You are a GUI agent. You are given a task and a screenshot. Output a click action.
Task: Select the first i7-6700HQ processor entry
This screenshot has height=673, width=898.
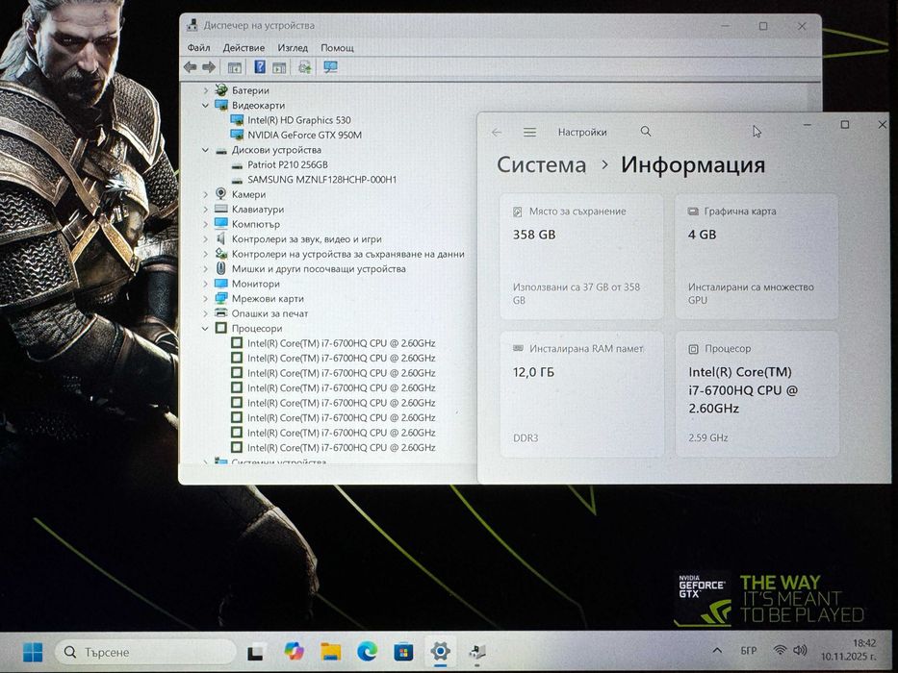[x=342, y=343]
